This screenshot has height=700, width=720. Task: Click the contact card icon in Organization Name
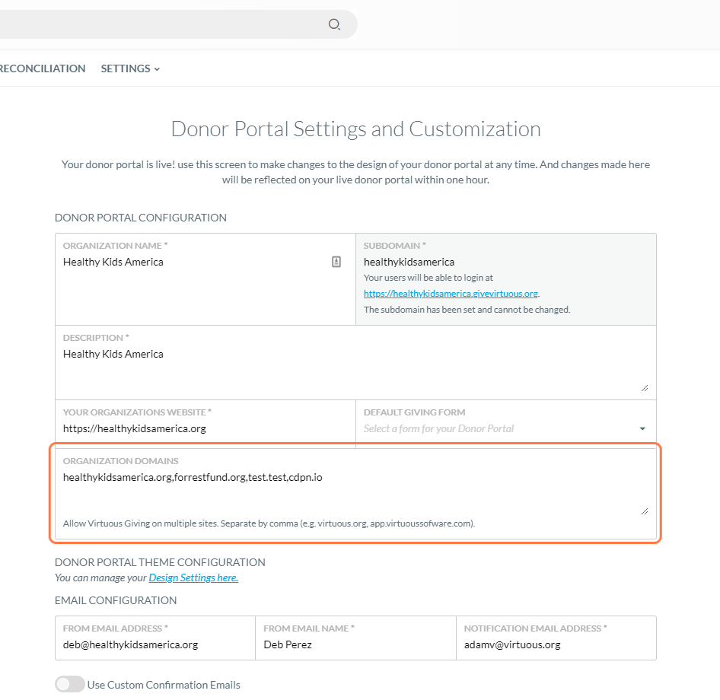coord(336,262)
